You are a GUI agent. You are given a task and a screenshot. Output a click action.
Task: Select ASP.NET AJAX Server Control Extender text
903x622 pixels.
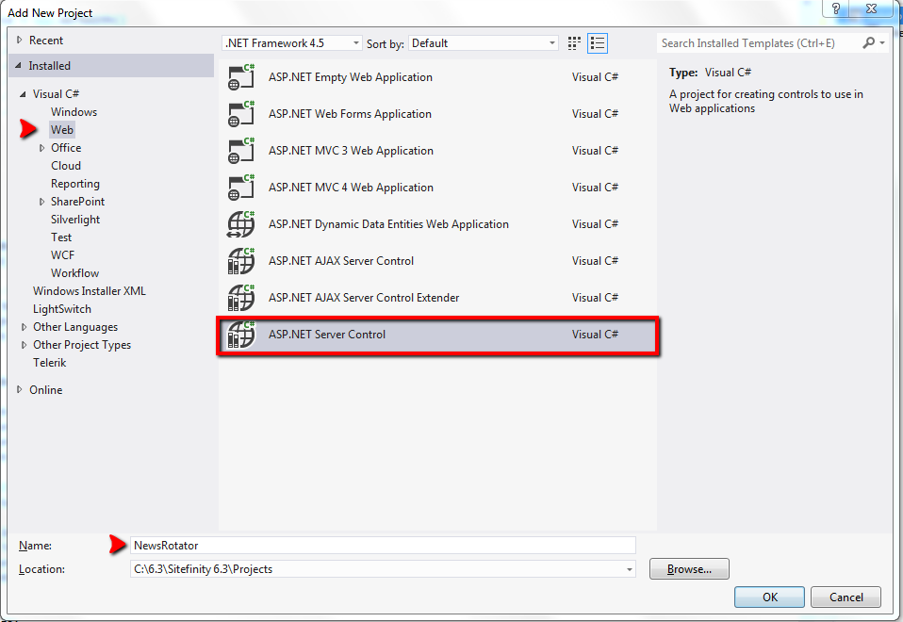point(364,298)
